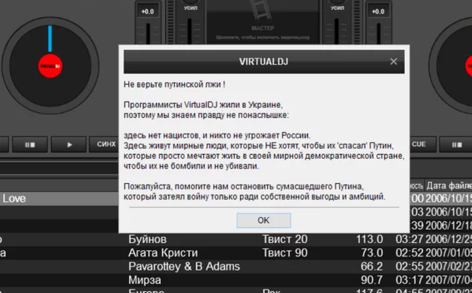
Task: Click the left deck jog wheel center
Action: tap(50, 66)
